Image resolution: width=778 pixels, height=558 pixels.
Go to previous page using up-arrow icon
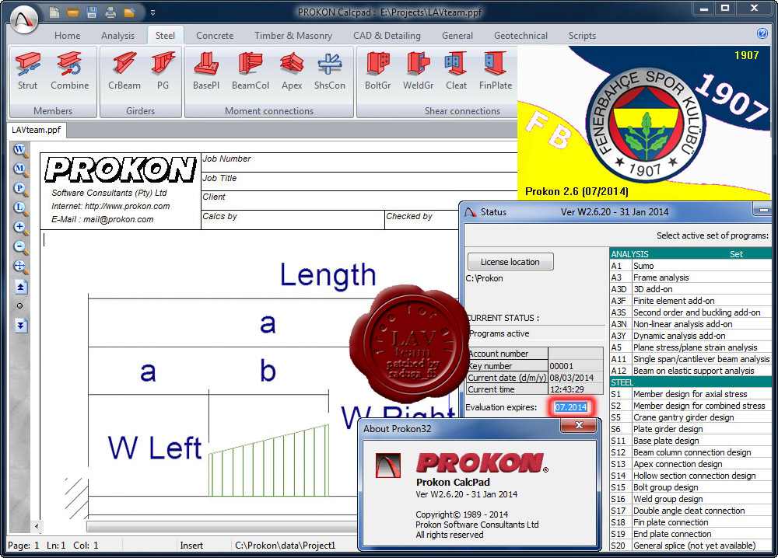pyautogui.click(x=20, y=287)
